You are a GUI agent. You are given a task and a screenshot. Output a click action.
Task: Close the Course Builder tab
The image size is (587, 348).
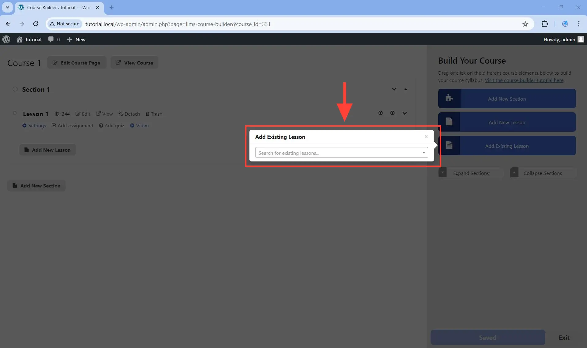(98, 7)
